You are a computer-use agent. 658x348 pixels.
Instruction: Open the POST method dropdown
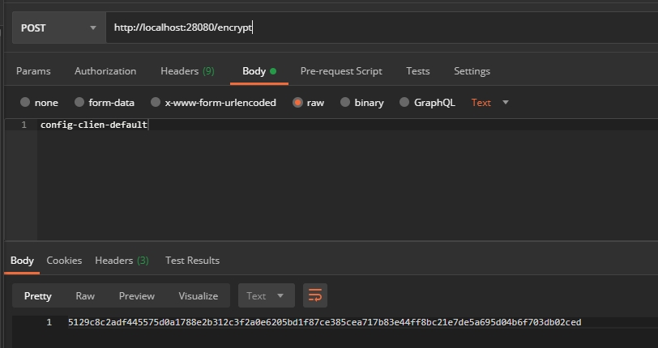(58, 28)
